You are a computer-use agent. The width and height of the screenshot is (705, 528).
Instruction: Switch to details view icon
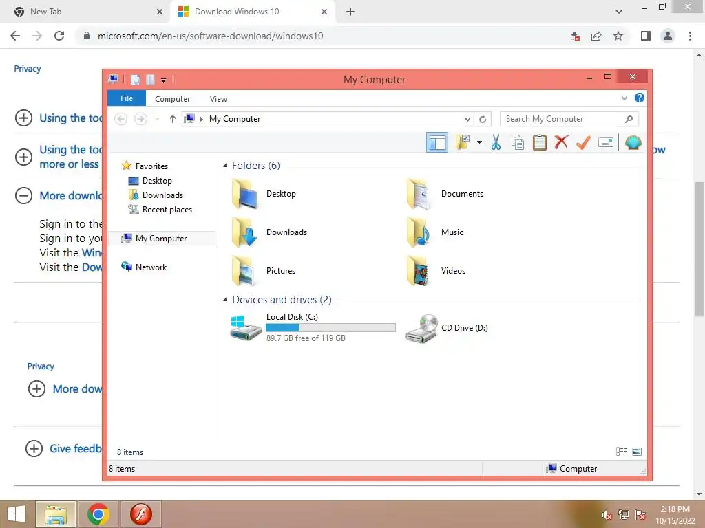click(x=622, y=452)
